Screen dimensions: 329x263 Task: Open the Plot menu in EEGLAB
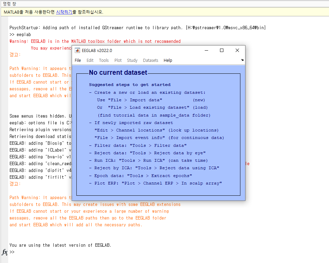pyautogui.click(x=118, y=60)
